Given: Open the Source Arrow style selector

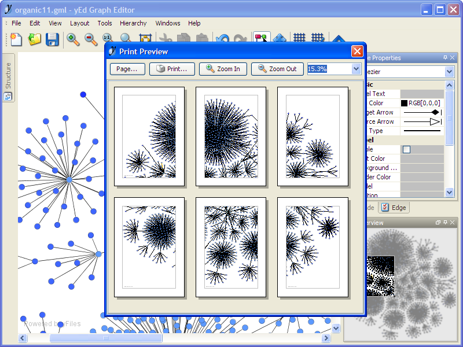Looking at the screenshot, I should click(x=422, y=121).
